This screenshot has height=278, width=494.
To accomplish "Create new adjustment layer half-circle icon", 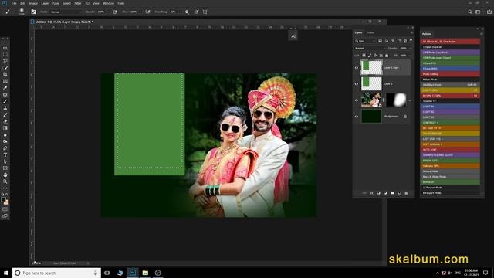I will [x=385, y=193].
